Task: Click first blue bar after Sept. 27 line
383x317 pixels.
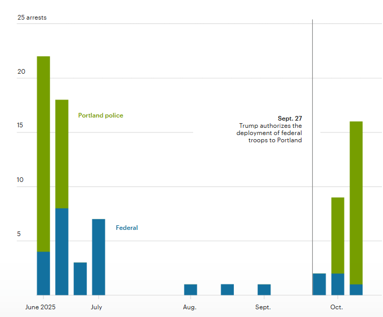Action: point(319,284)
